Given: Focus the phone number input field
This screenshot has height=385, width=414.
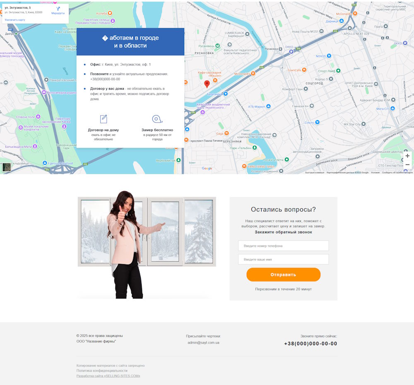Looking at the screenshot, I should point(283,245).
